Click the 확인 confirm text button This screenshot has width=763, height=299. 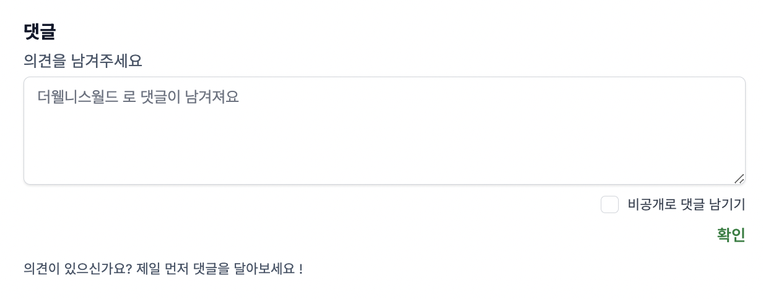coord(731,235)
